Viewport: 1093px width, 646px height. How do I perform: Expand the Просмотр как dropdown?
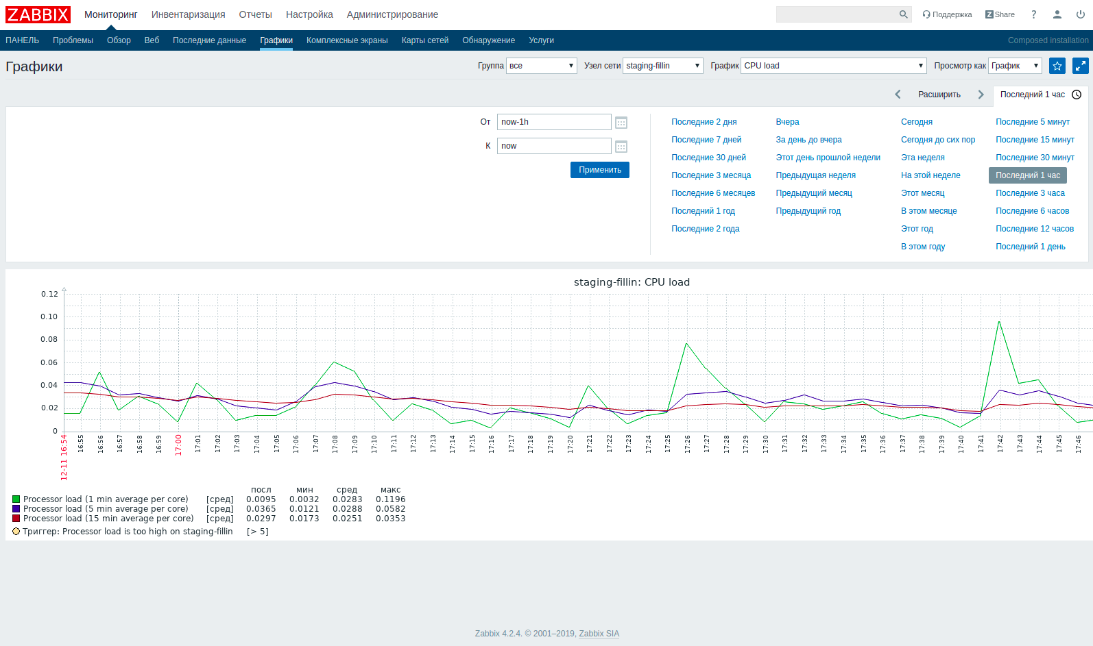[x=1015, y=66]
